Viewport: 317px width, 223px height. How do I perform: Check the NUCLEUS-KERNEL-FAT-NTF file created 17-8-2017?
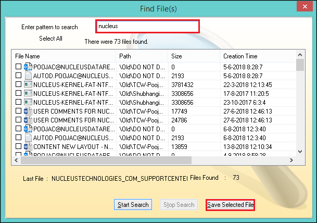[x=18, y=93]
